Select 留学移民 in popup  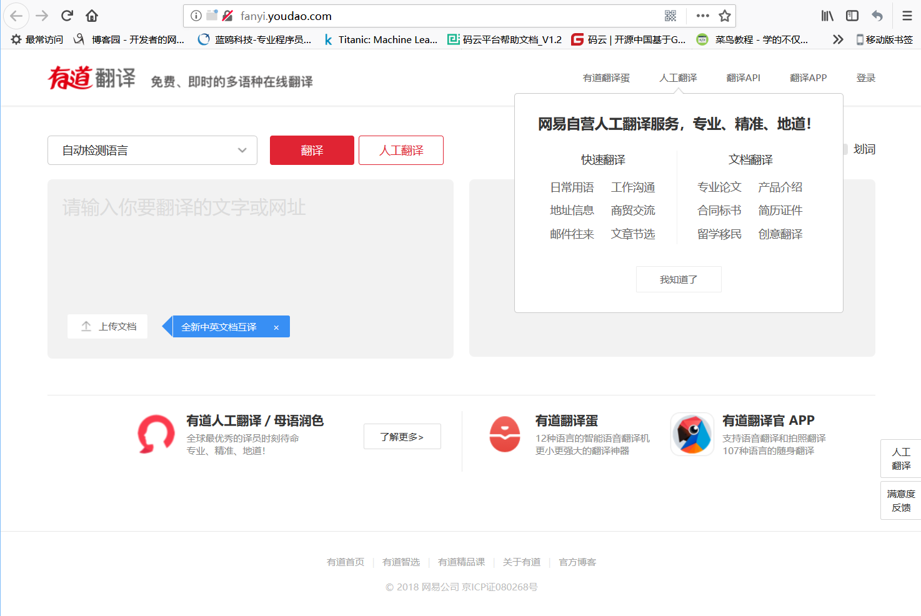[719, 234]
